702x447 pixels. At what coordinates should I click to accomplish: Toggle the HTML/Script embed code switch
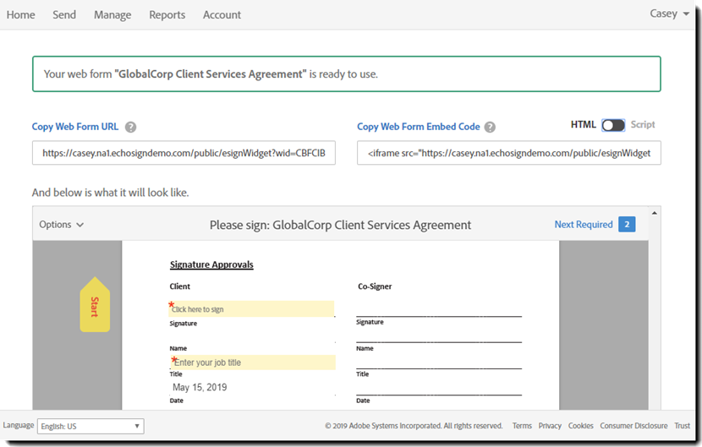(613, 125)
